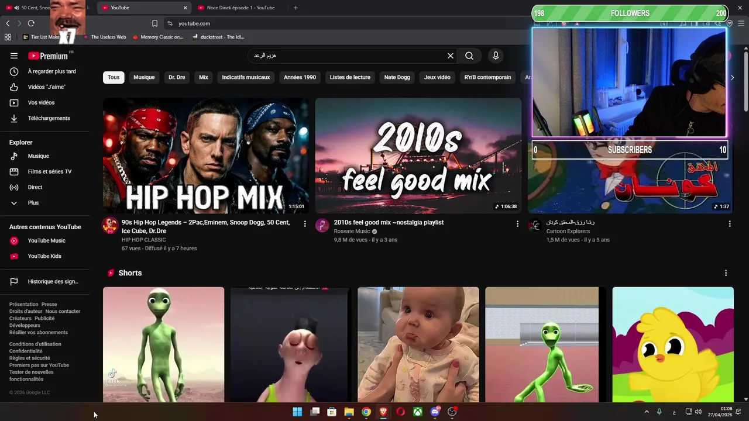
Task: Open duckstreet - The Idl... bookmark
Action: [x=218, y=37]
